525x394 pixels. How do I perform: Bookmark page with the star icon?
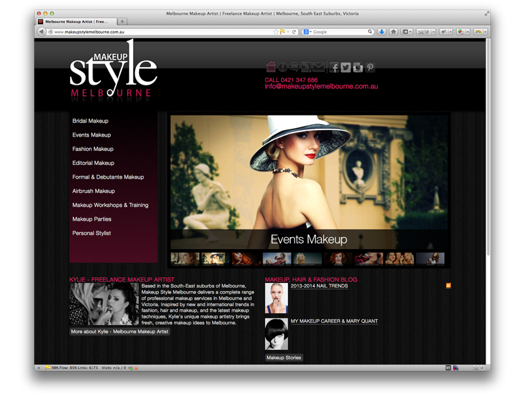[x=276, y=32]
